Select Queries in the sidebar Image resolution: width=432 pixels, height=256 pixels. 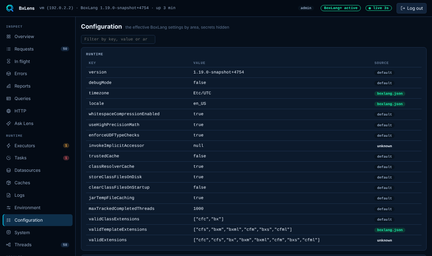point(37,98)
